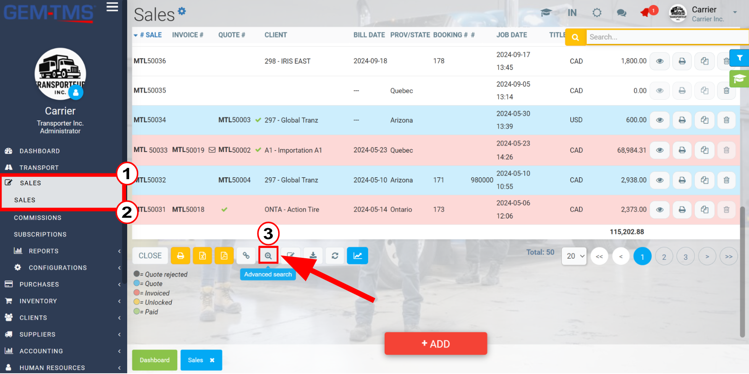View sale MTL50034 using the eye icon

pos(660,120)
